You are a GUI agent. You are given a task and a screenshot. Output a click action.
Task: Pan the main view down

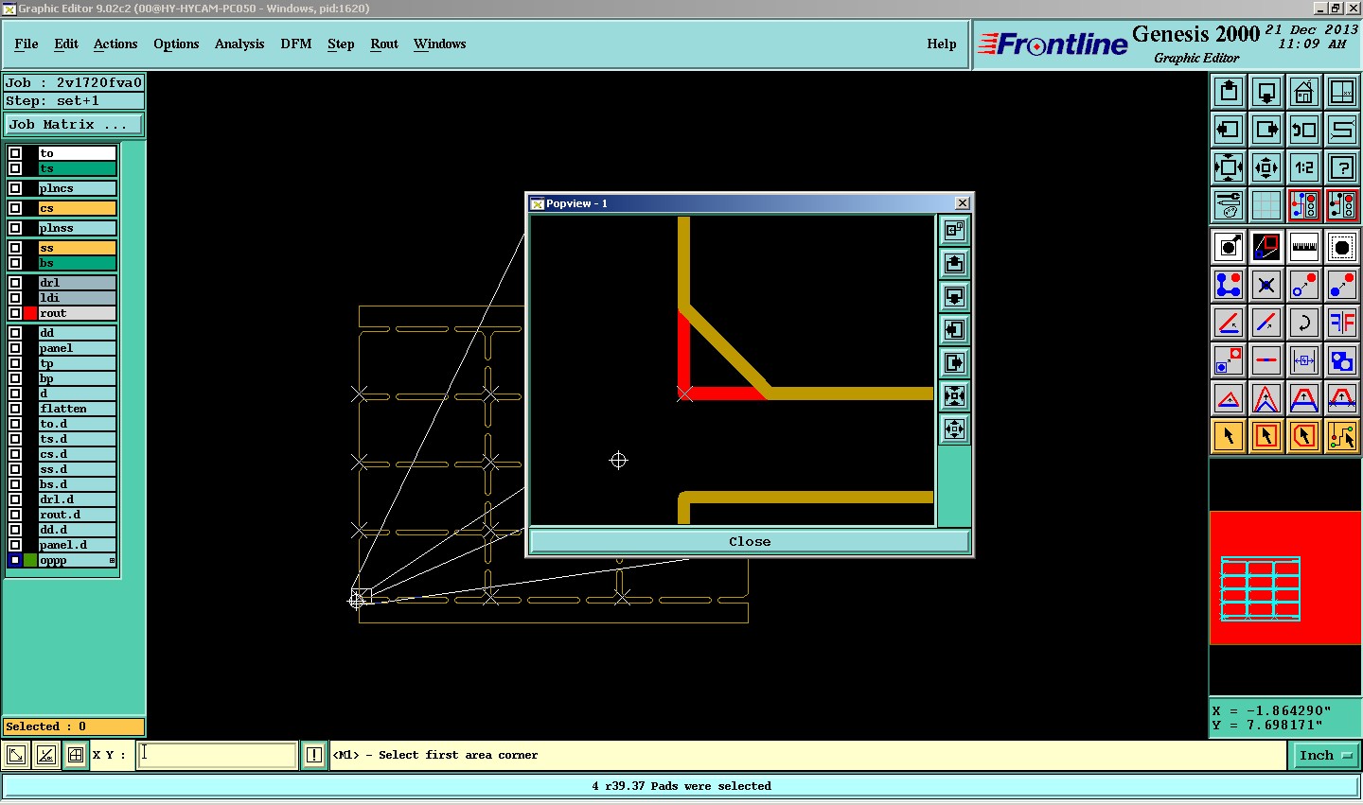(x=1266, y=92)
